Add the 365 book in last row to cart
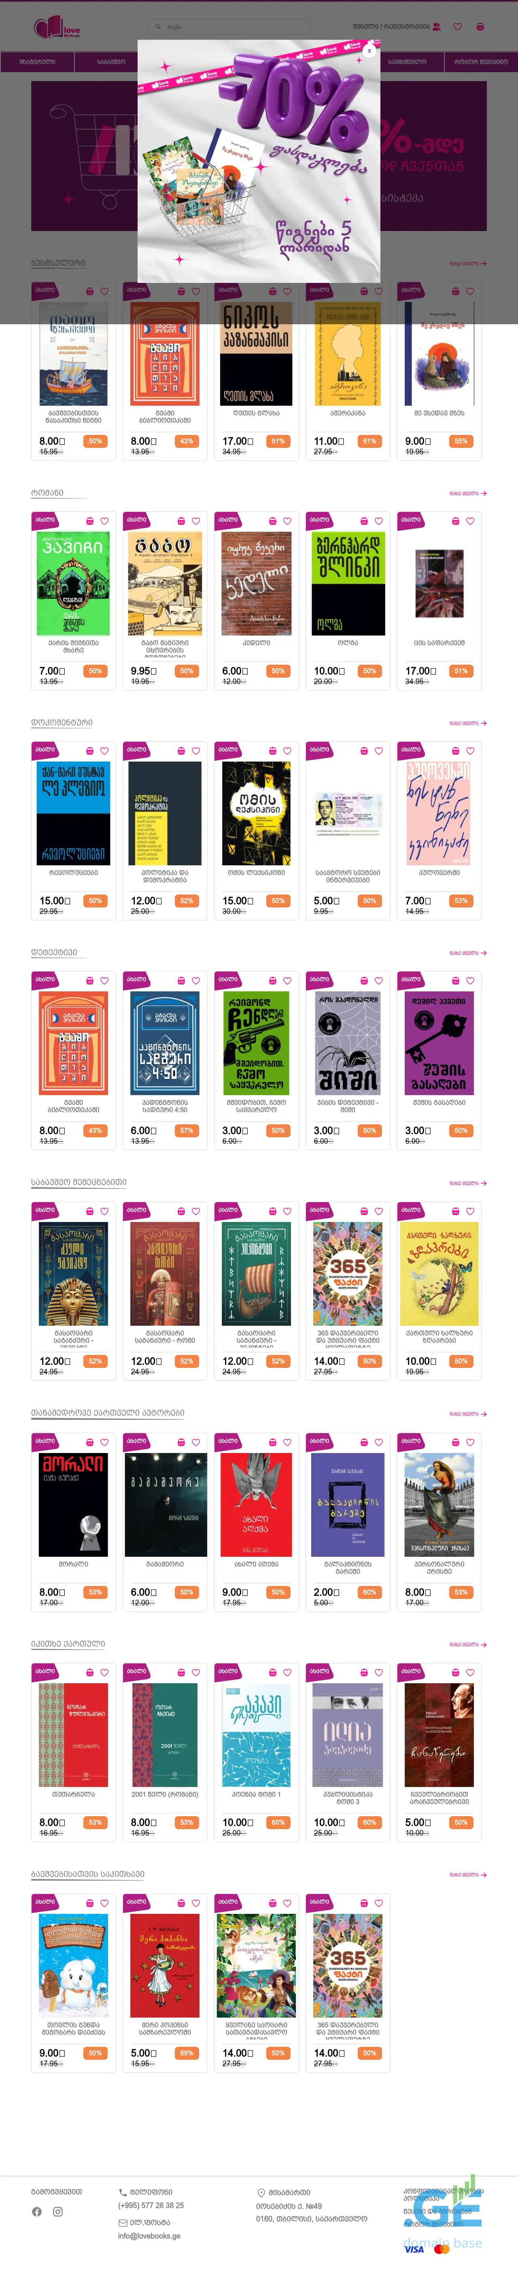Image resolution: width=518 pixels, height=2292 pixels. (364, 1903)
